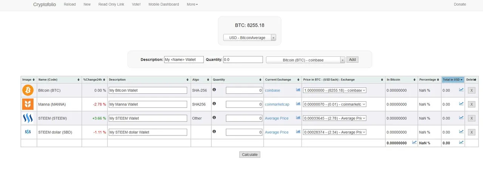The width and height of the screenshot is (483, 172).
Task: Edit My Manna Wallet description field
Action: tap(148, 104)
